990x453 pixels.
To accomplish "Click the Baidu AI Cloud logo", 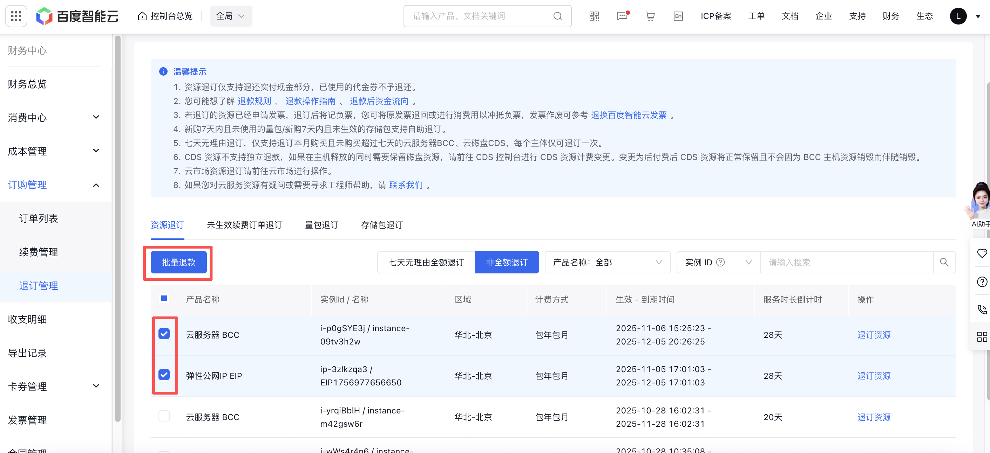I will tap(77, 16).
